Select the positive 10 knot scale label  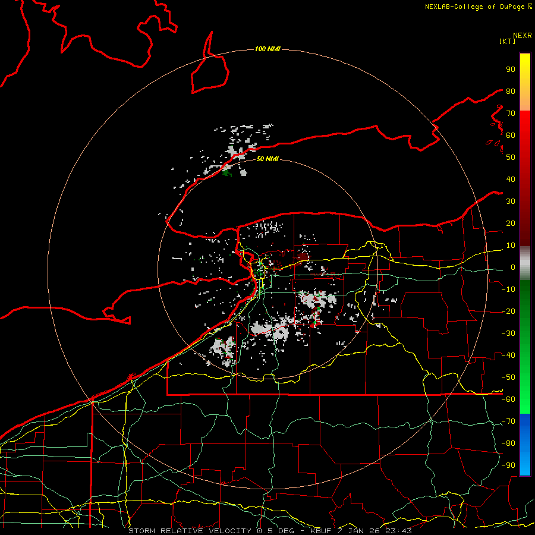coord(511,246)
